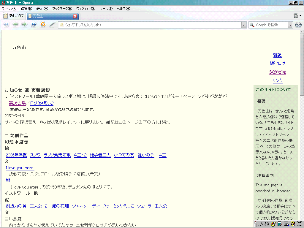Screen dimensions: 304x228
Task: Open the 創造力の翼 link
Action: 16,206
